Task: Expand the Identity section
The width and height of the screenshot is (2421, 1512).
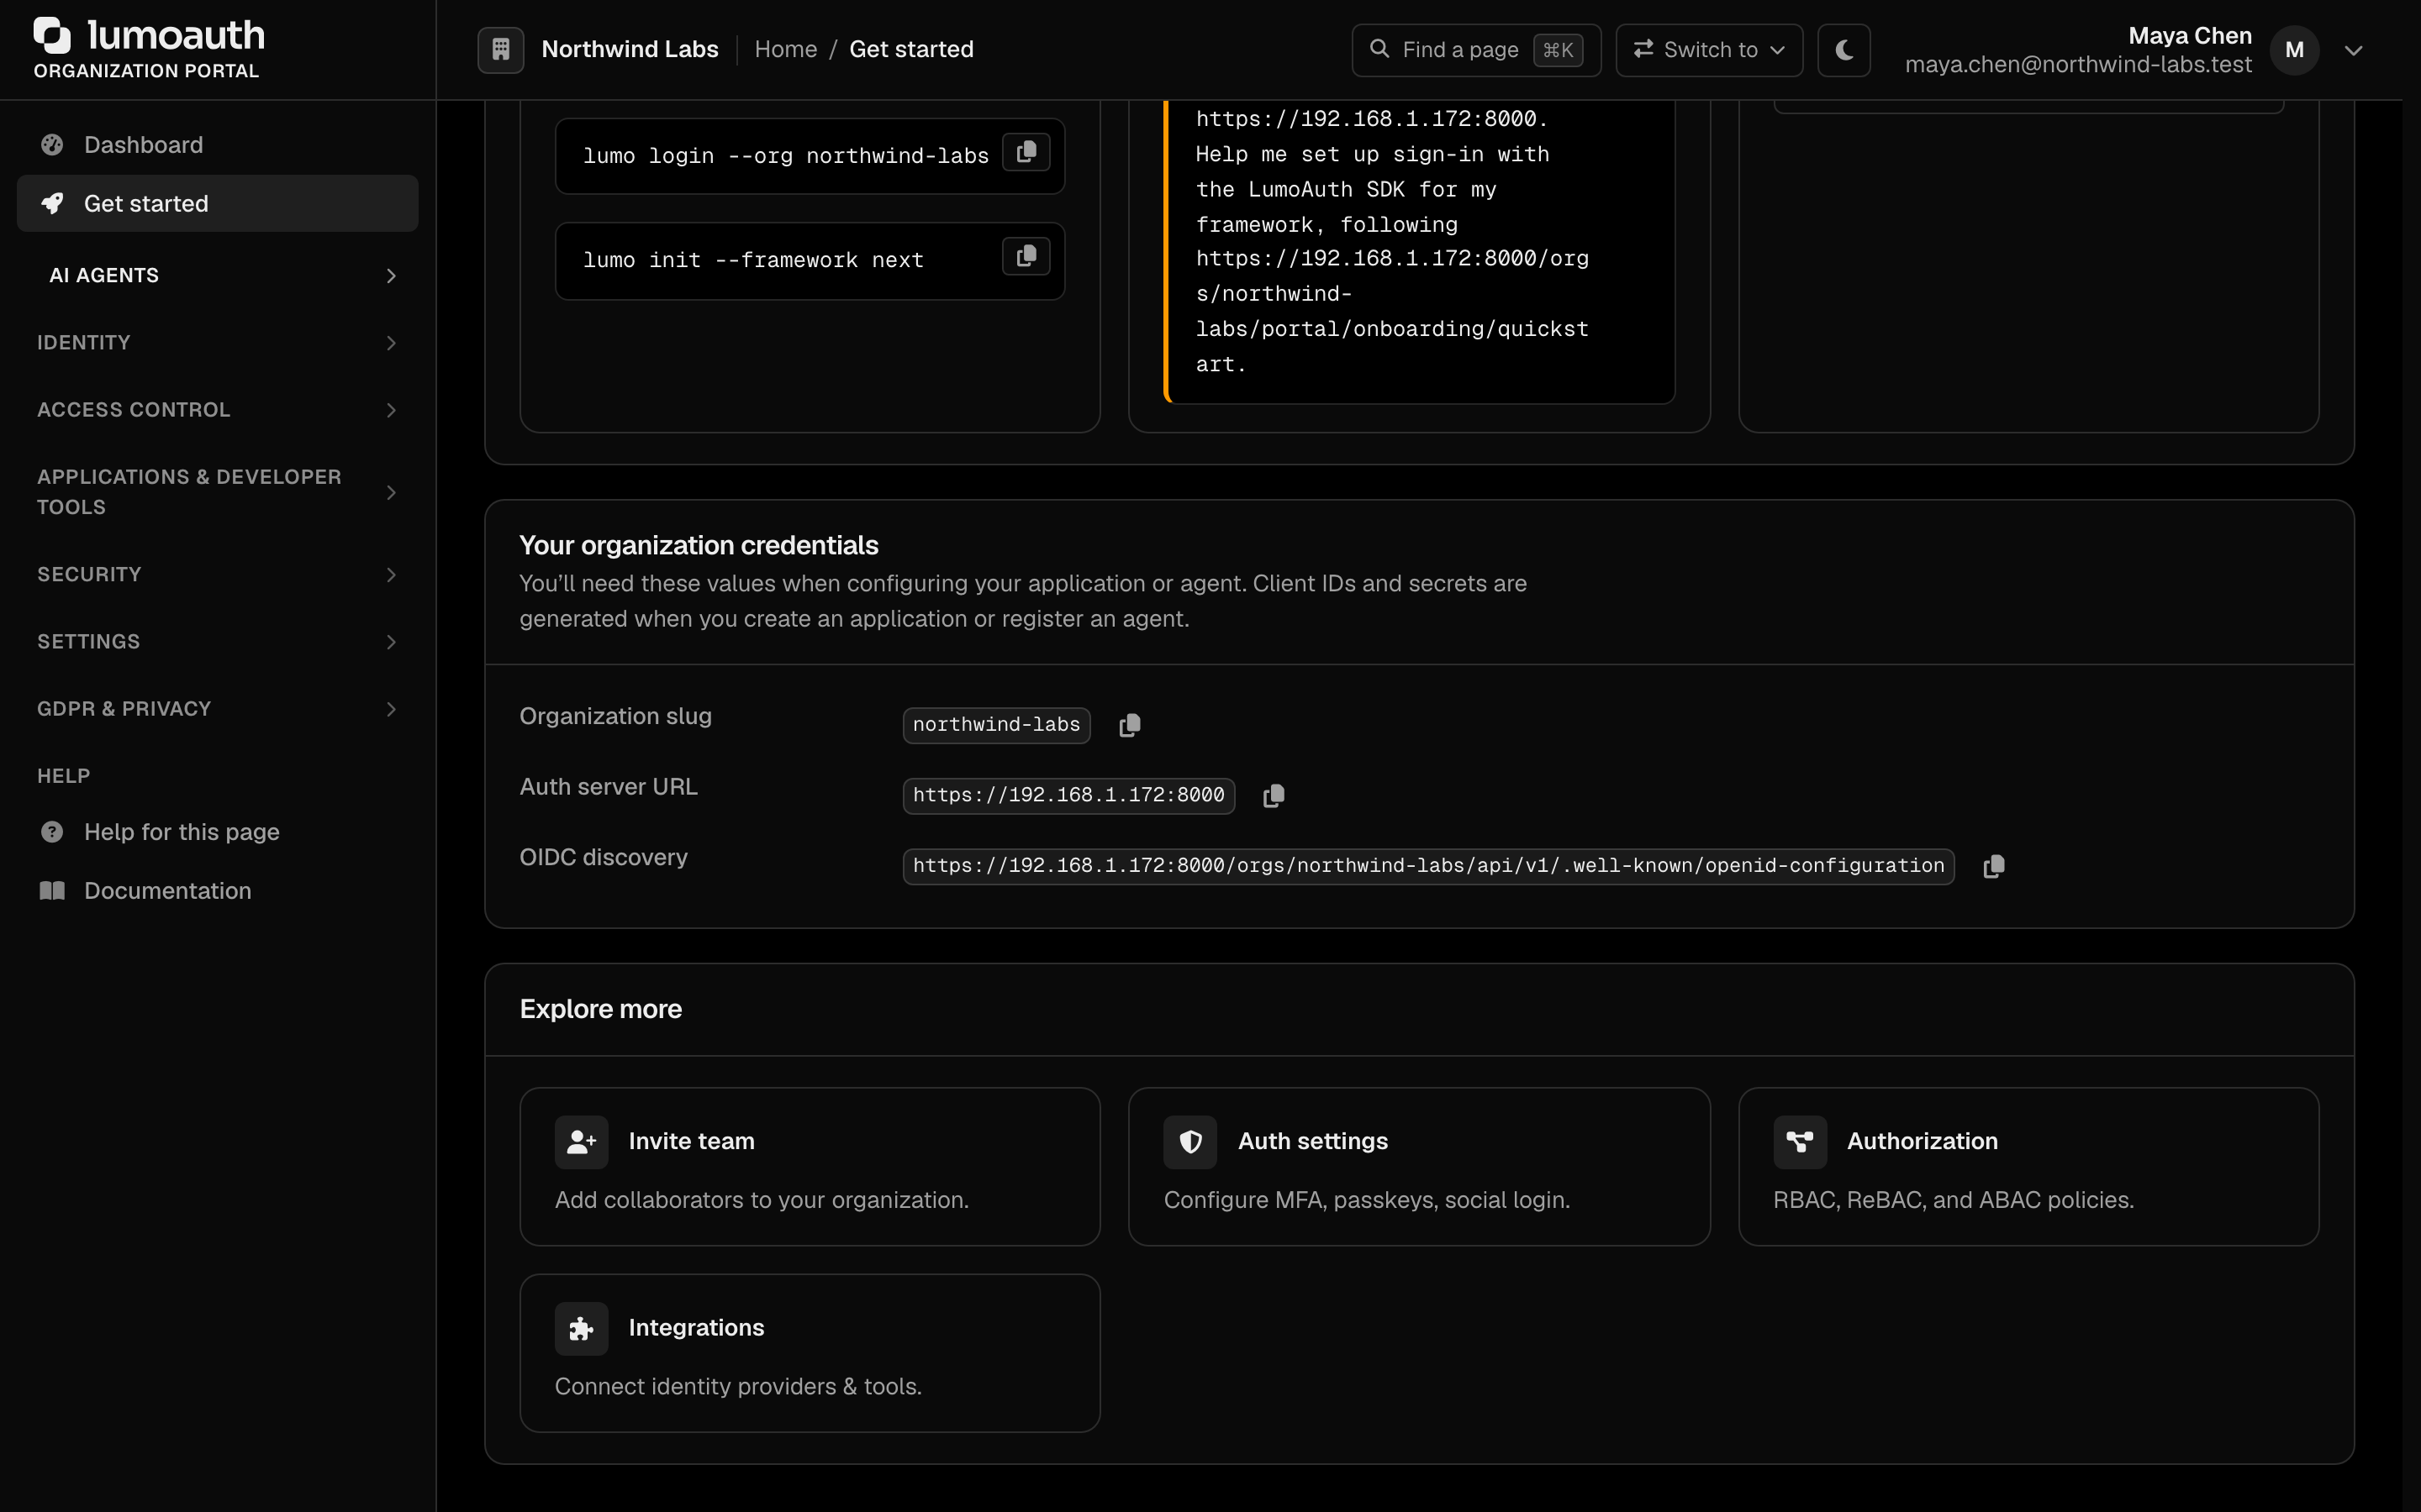Action: pos(217,343)
